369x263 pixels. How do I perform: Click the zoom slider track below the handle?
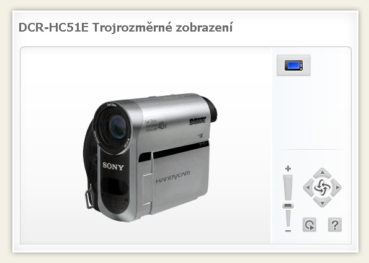pyautogui.click(x=288, y=218)
